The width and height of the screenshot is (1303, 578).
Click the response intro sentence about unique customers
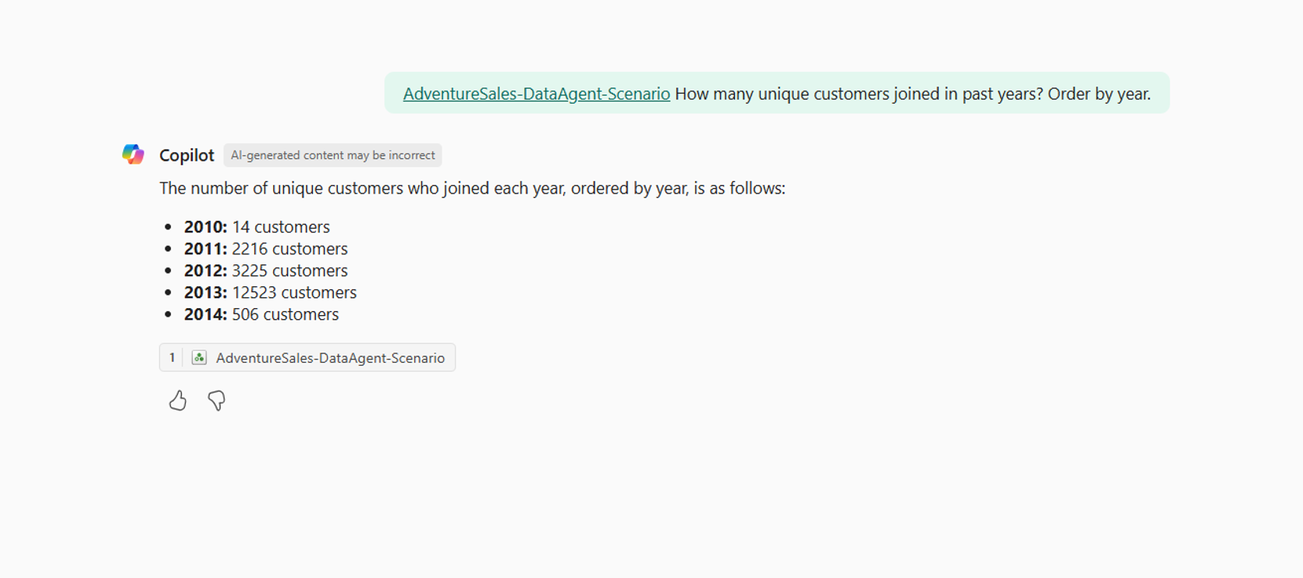click(x=472, y=188)
